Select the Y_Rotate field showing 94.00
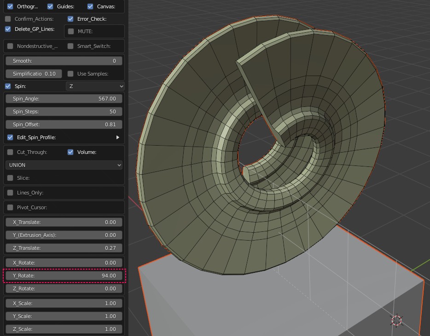 pyautogui.click(x=64, y=276)
